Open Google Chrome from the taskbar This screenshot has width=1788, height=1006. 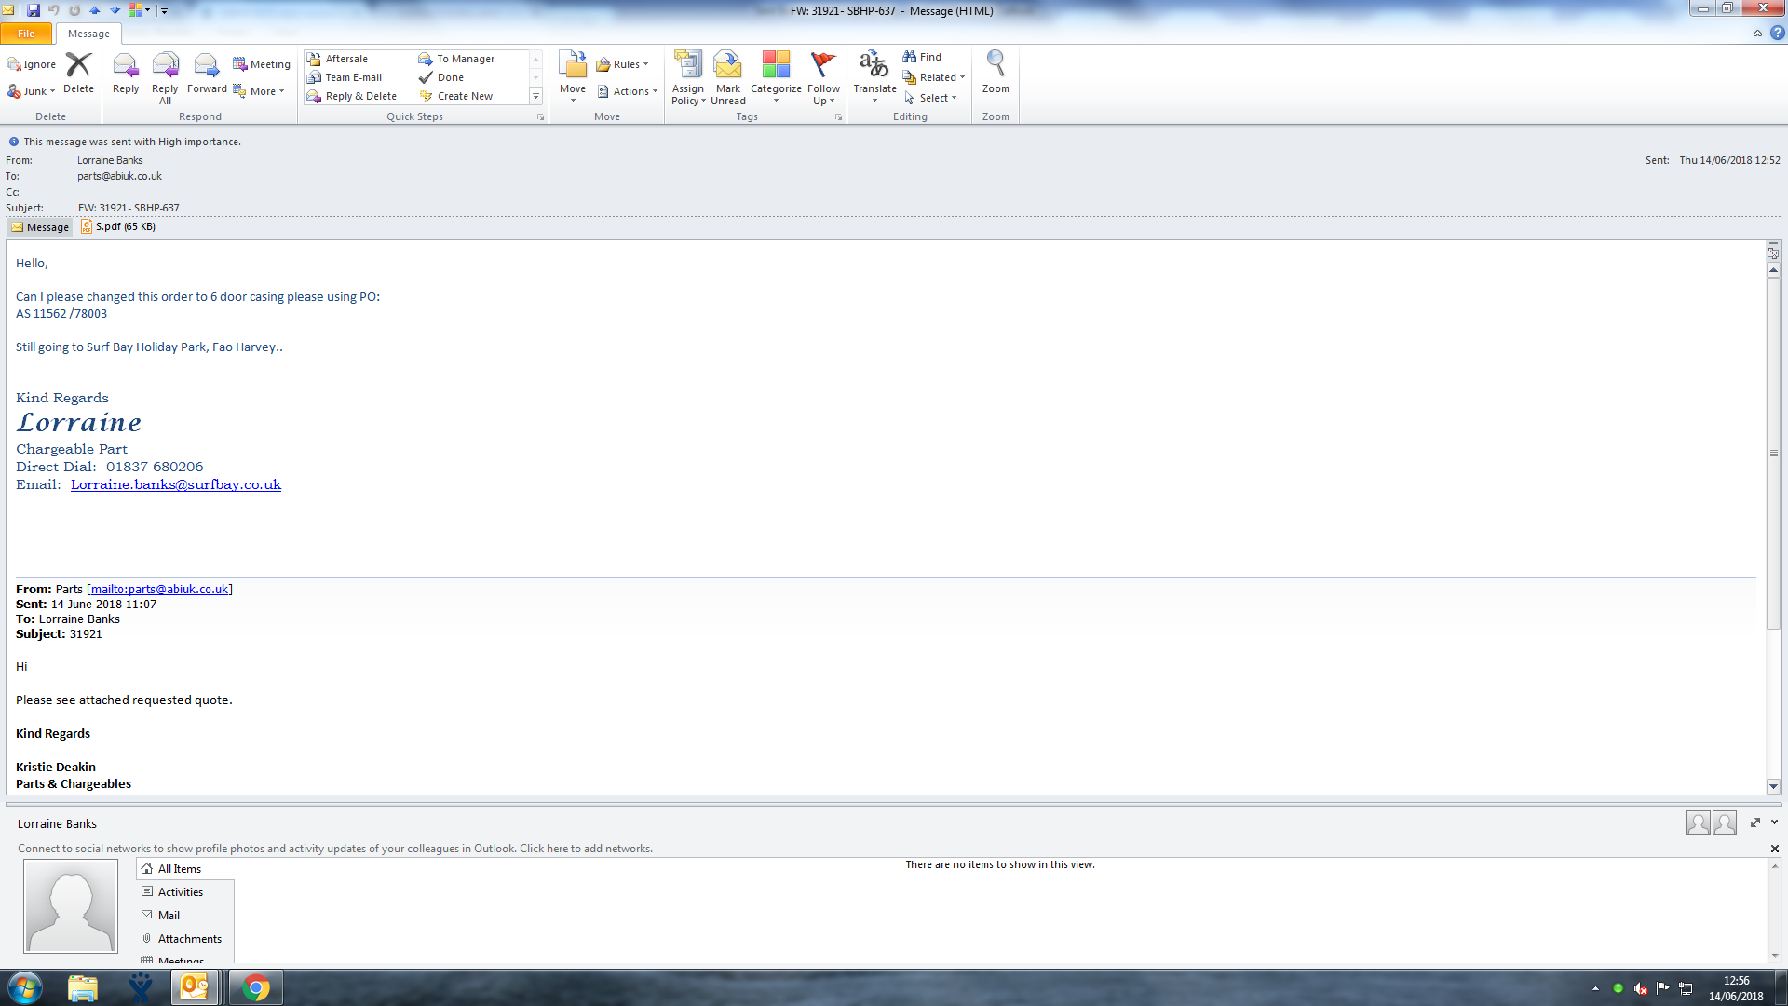(x=255, y=987)
